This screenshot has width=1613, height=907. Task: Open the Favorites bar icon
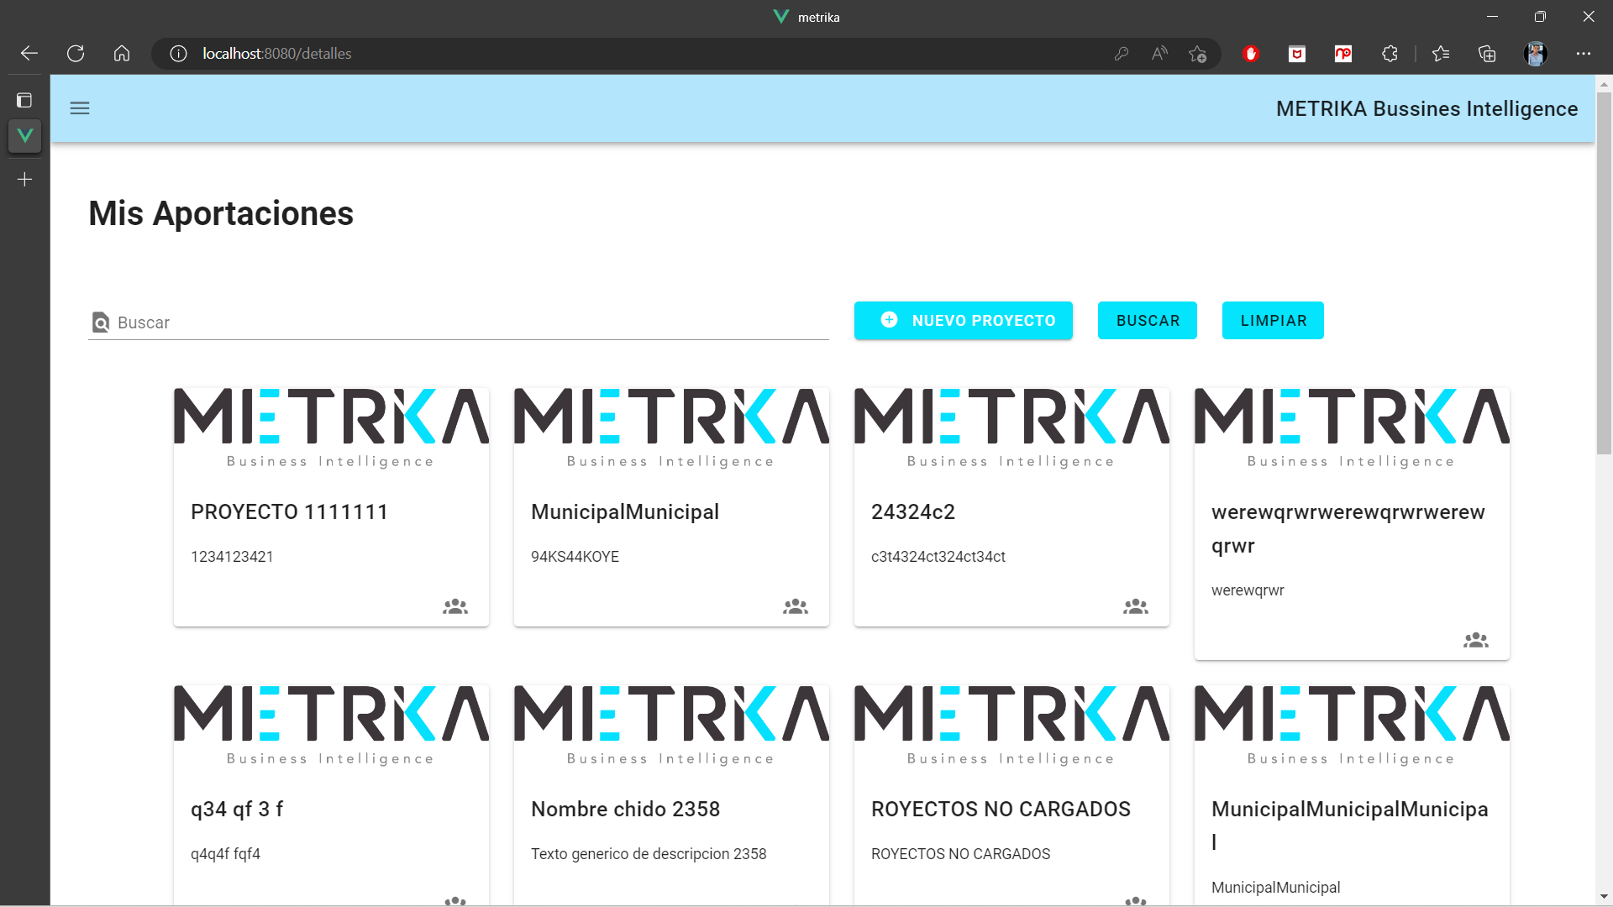[1441, 53]
